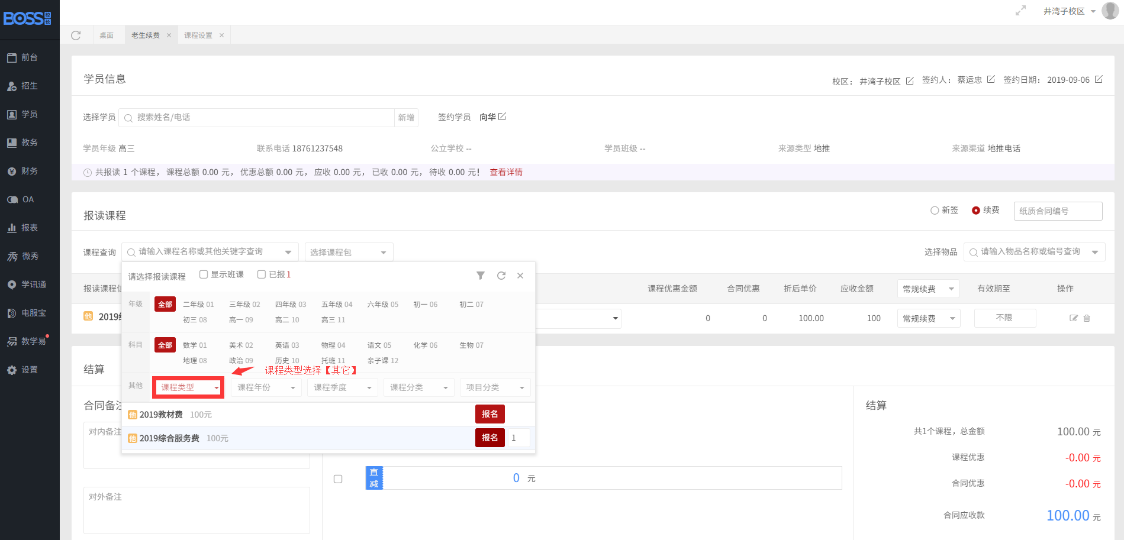Click the 直减 amount input field
This screenshot has width=1124, height=540.
click(612, 478)
